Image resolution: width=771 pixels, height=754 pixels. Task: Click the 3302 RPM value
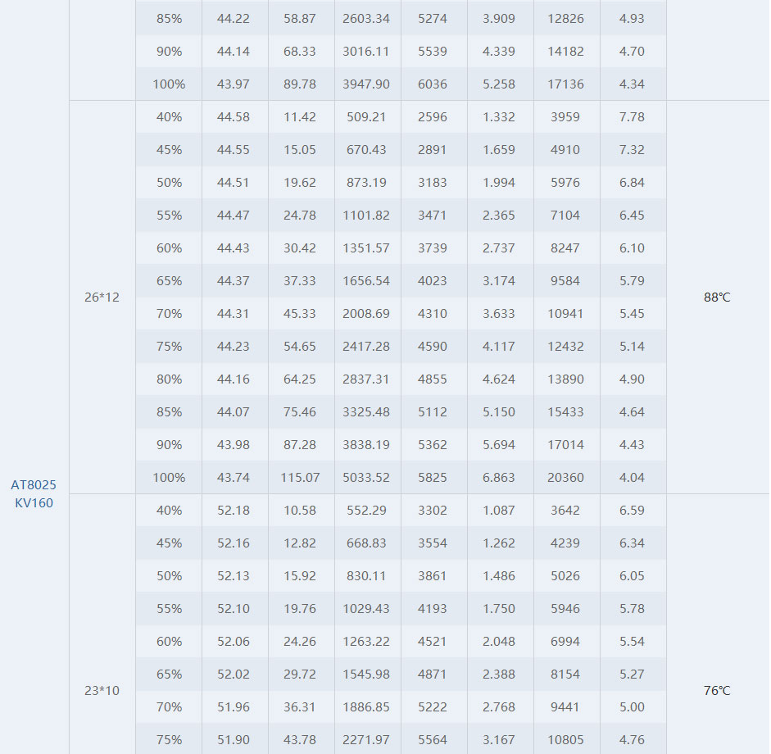[433, 511]
